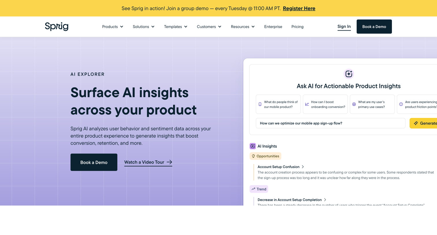Open the Resources dropdown menu
Viewport: 437px width, 235px height.
click(x=243, y=27)
